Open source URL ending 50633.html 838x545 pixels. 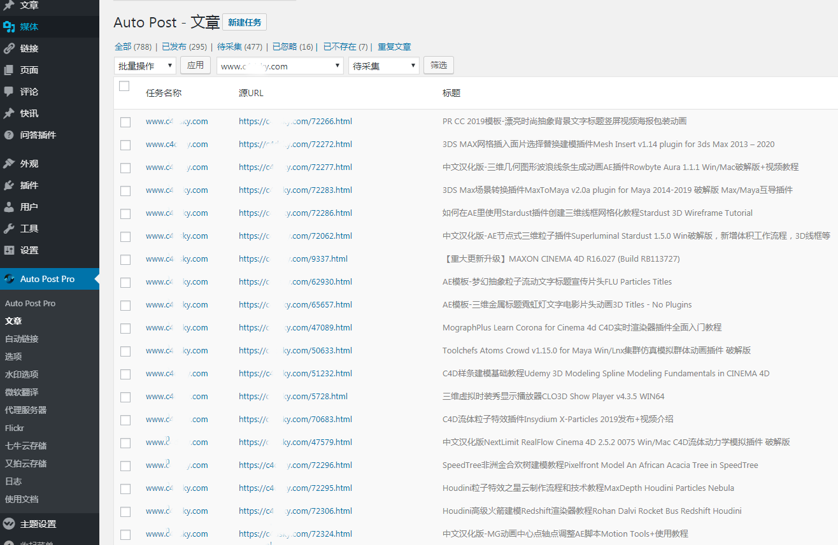(x=295, y=350)
